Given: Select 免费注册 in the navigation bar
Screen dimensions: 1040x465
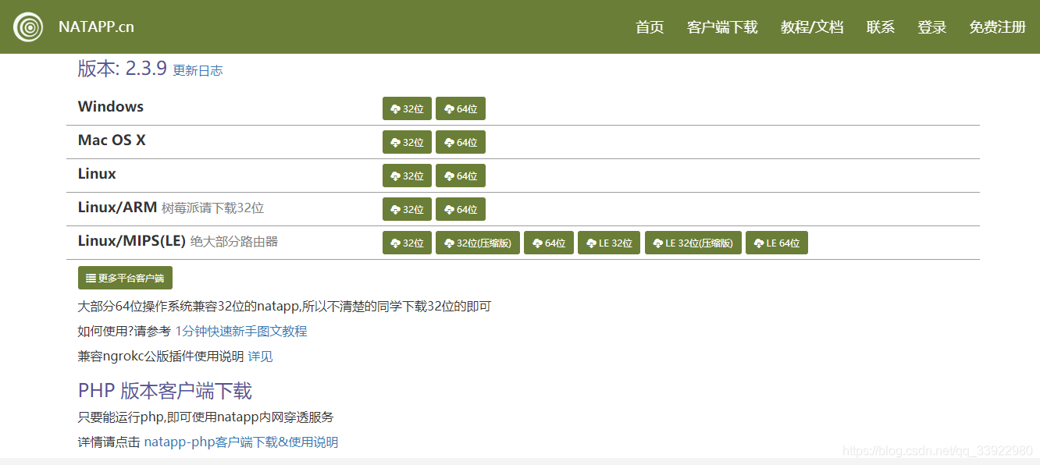Looking at the screenshot, I should click(997, 27).
